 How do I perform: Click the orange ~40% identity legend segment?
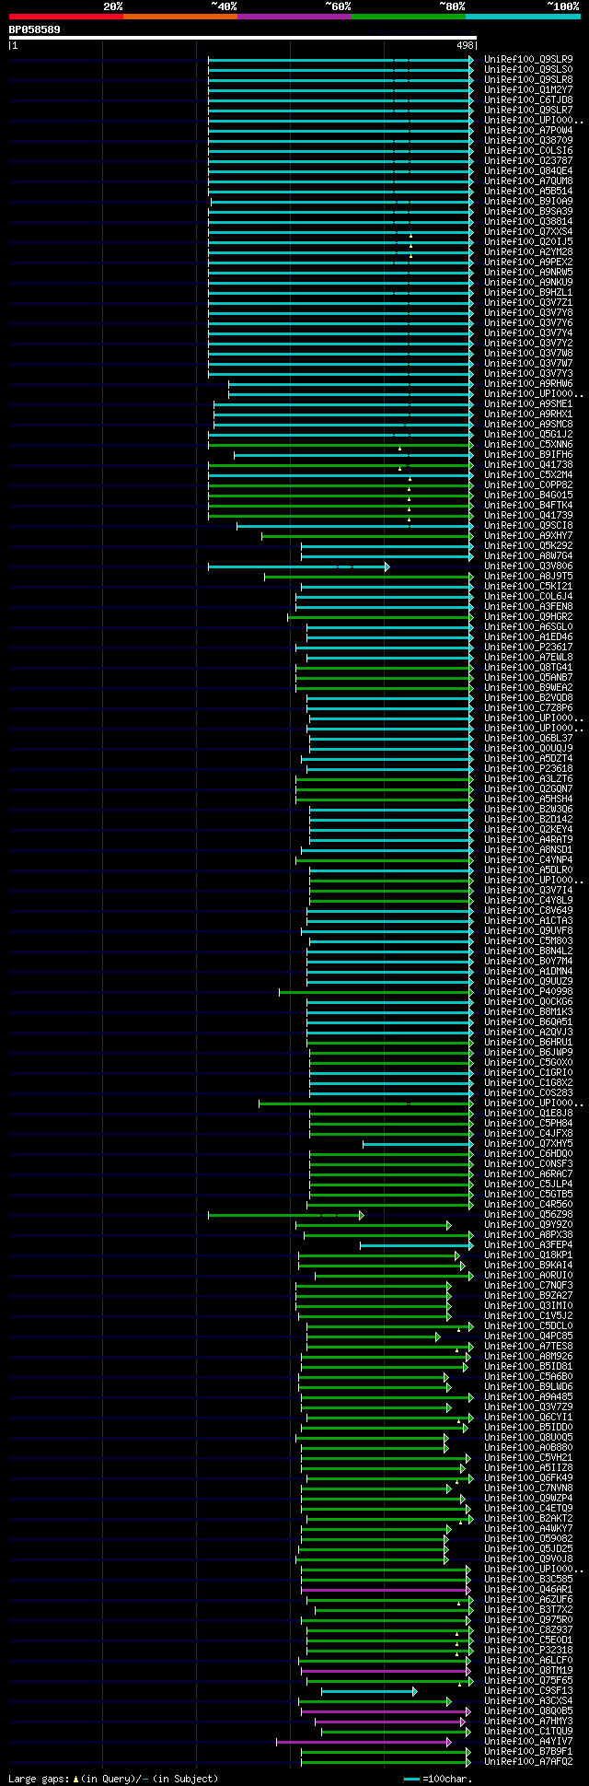pos(179,17)
